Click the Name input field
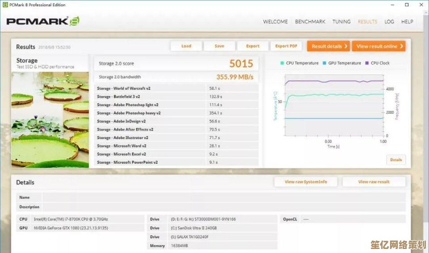This screenshot has height=253, width=429. pyautogui.click(x=223, y=197)
